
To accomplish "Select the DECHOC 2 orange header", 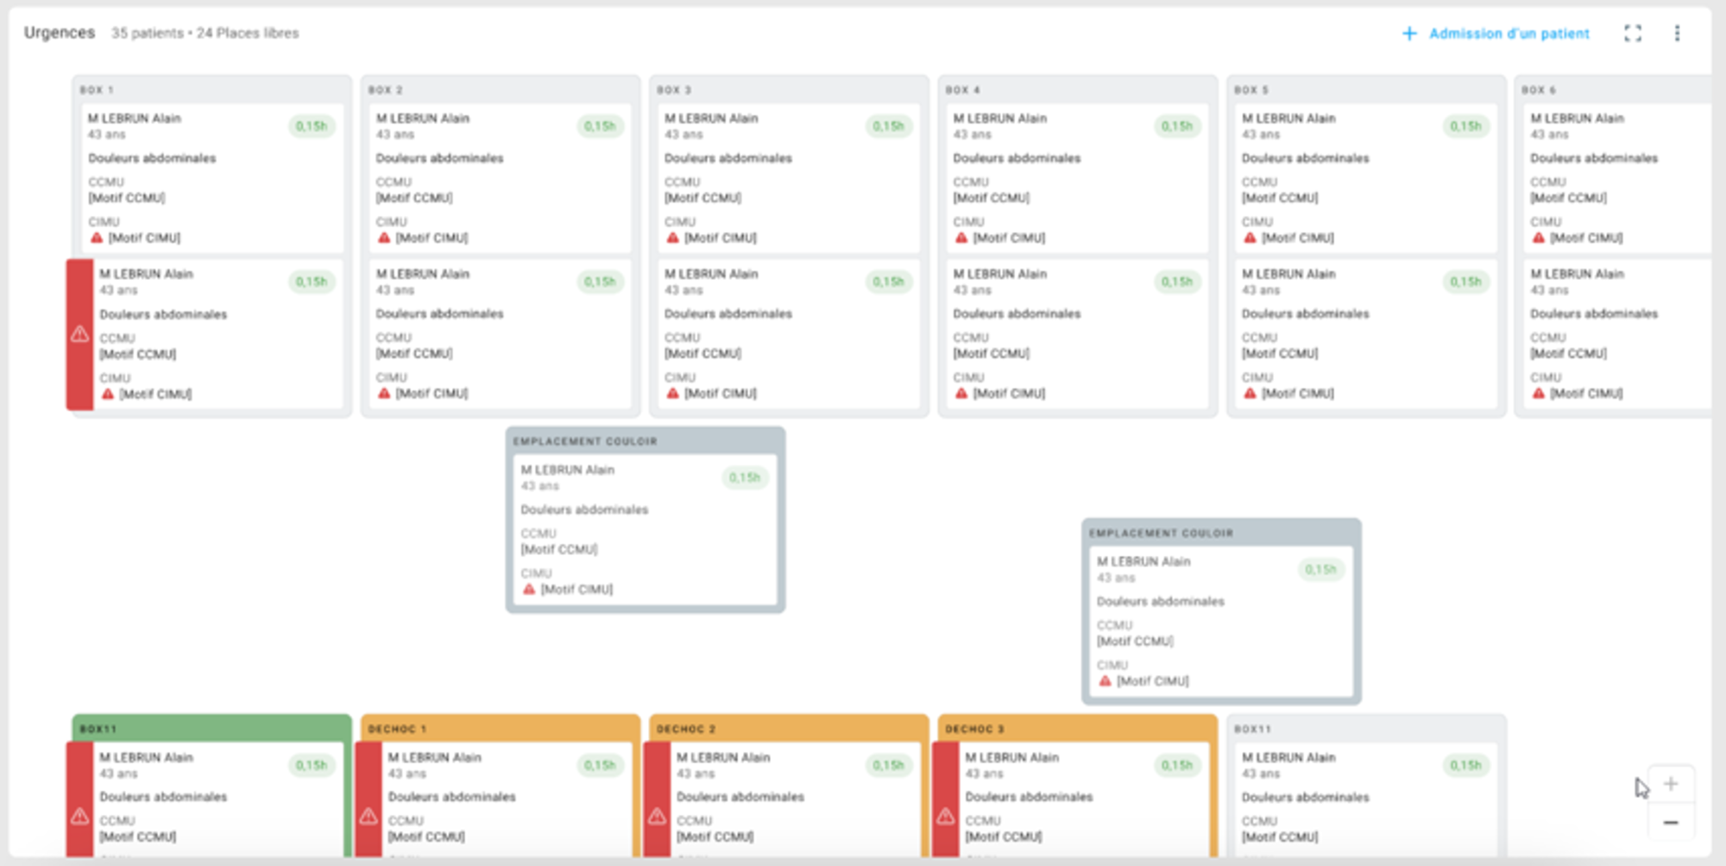I will tap(789, 728).
